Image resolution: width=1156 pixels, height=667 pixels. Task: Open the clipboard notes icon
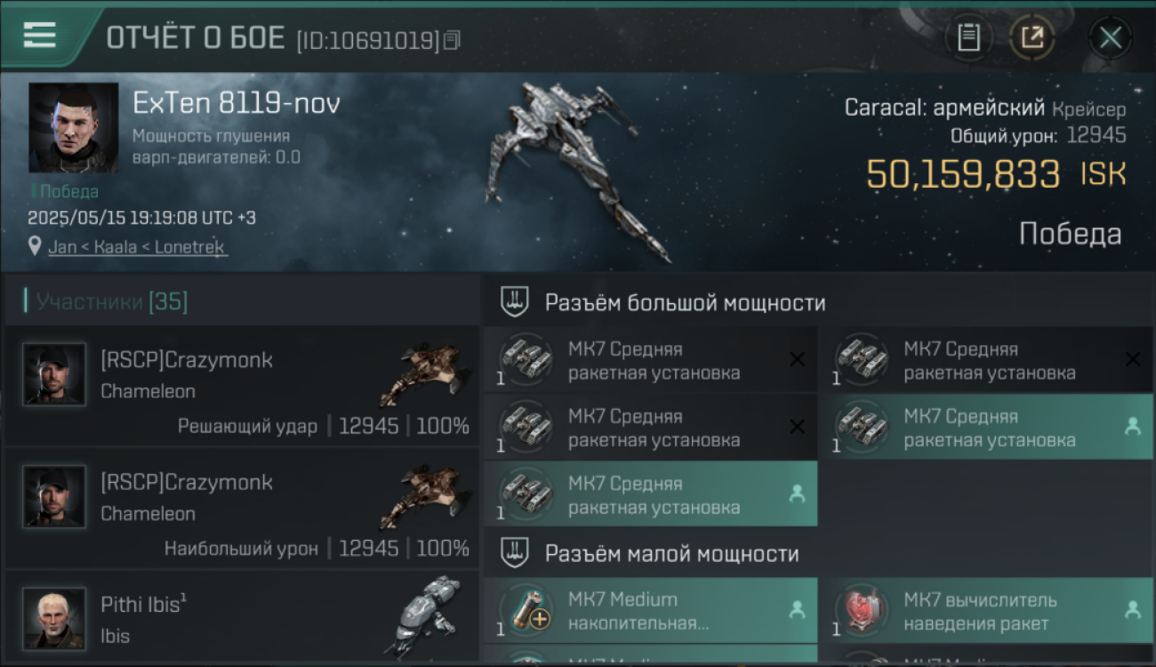pos(968,37)
